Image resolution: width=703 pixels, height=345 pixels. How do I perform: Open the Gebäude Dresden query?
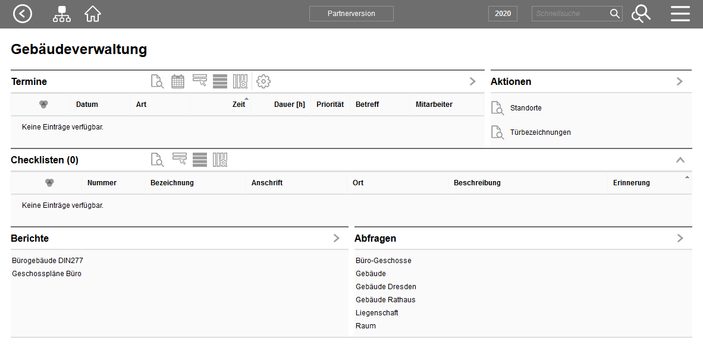tap(385, 286)
